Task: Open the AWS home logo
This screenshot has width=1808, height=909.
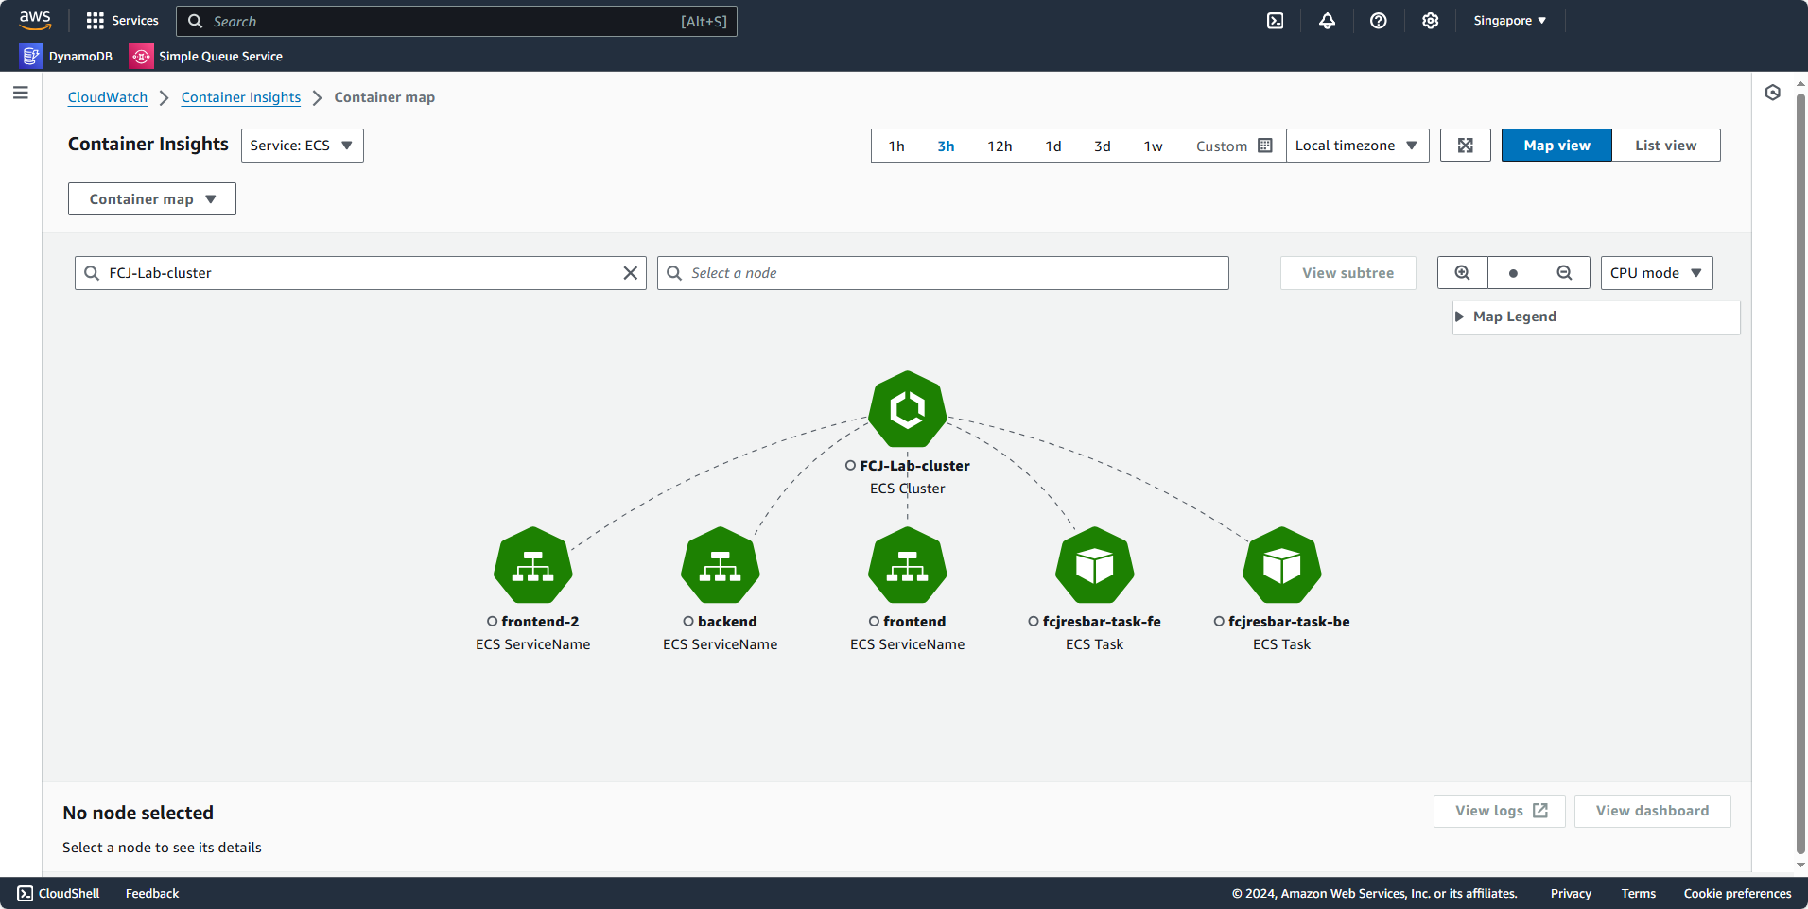Action: pos(35,20)
